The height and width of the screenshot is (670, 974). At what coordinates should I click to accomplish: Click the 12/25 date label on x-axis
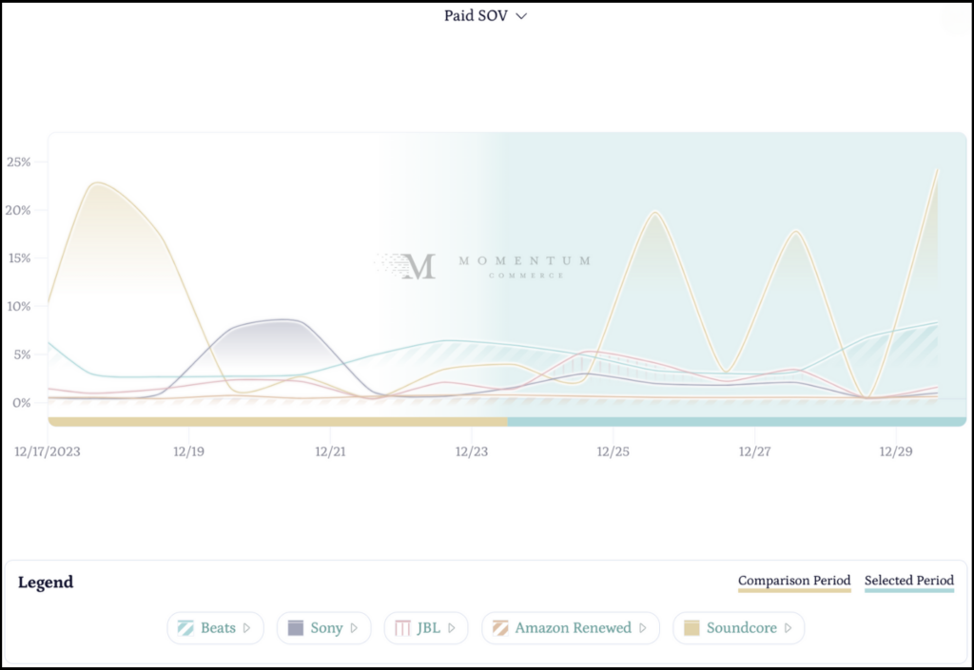pos(613,452)
